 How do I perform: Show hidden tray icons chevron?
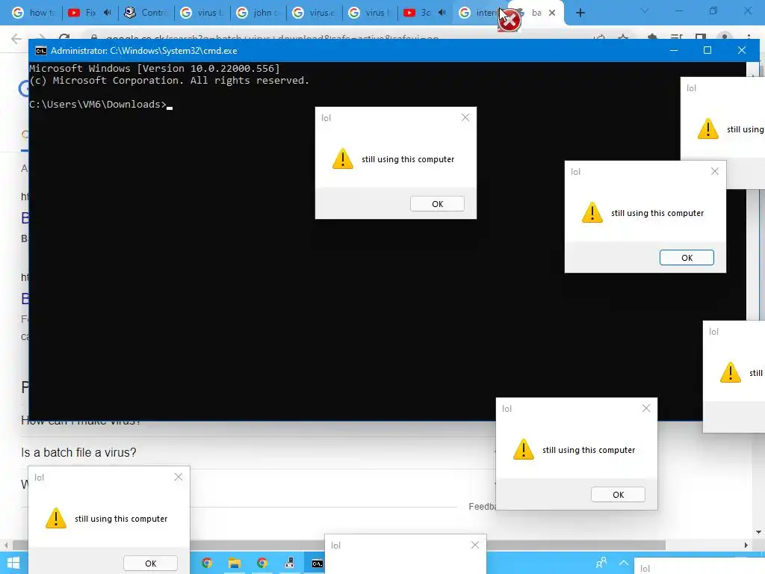click(x=624, y=563)
